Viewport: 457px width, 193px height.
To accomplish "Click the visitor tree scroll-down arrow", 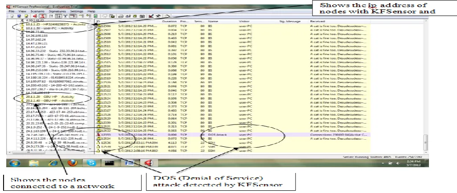I will pyautogui.click(x=91, y=149).
